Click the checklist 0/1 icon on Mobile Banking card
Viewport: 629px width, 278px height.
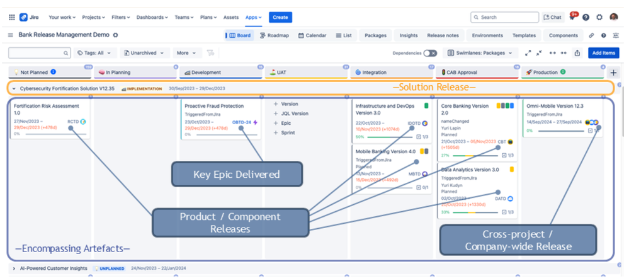click(419, 187)
